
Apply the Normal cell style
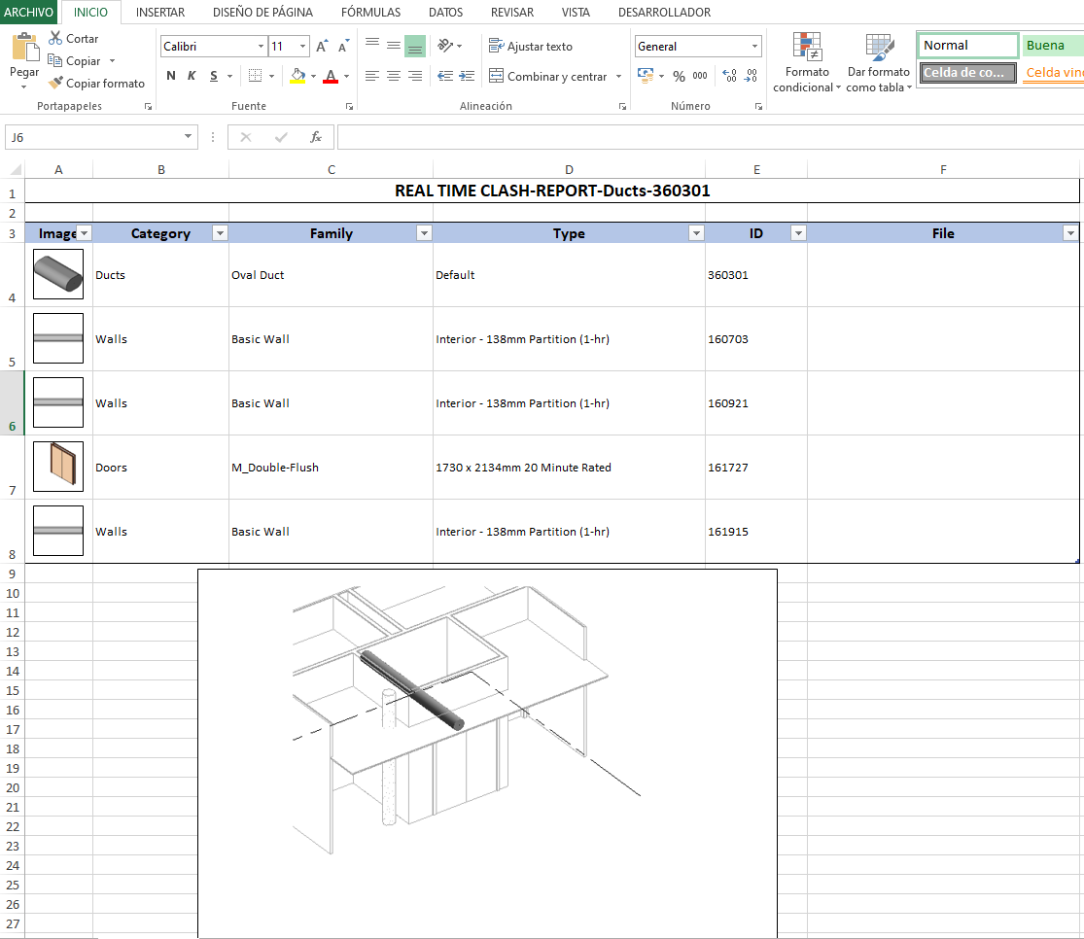968,45
